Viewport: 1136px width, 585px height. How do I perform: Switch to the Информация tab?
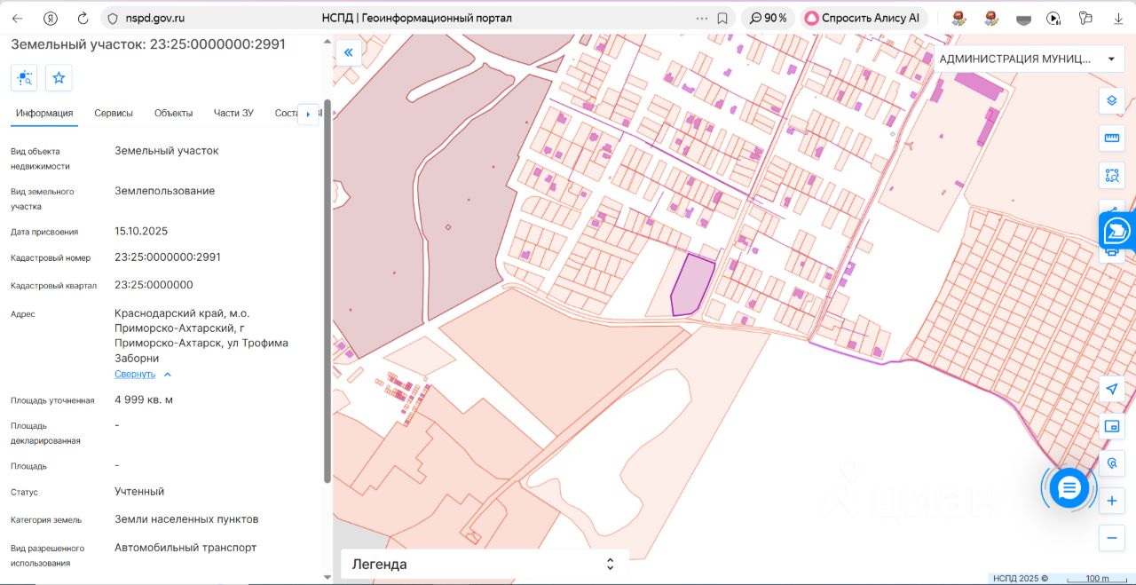pos(44,113)
